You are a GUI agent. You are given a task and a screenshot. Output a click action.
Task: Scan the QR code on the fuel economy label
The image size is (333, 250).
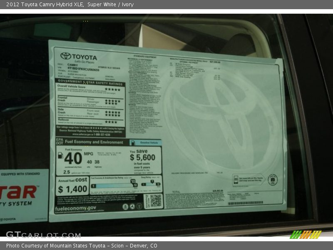click(x=156, y=200)
